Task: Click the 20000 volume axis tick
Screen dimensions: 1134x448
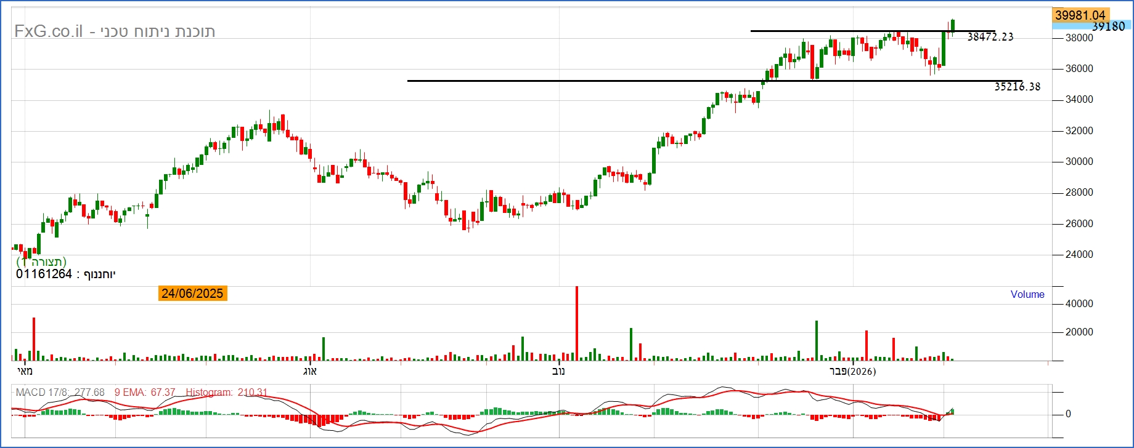Action: click(x=1080, y=332)
